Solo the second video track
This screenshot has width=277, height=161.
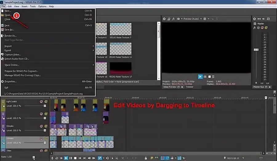46,114
